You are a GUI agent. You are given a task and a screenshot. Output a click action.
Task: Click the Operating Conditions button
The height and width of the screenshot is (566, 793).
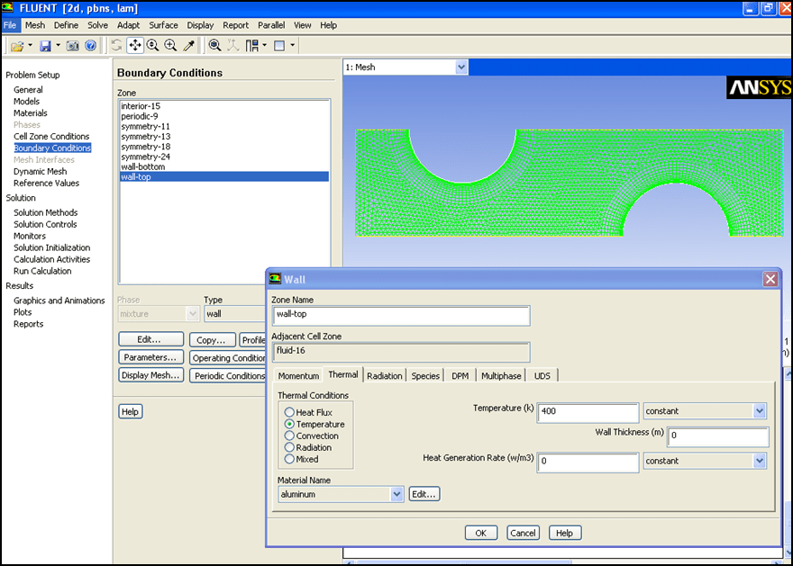[x=226, y=358]
